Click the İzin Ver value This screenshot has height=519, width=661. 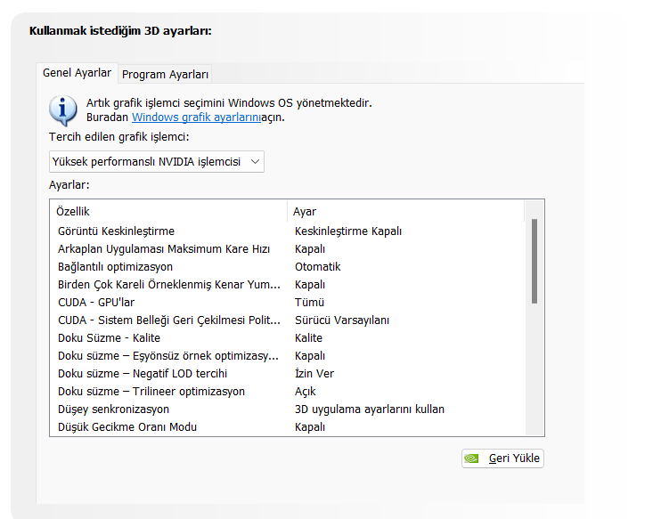314,374
